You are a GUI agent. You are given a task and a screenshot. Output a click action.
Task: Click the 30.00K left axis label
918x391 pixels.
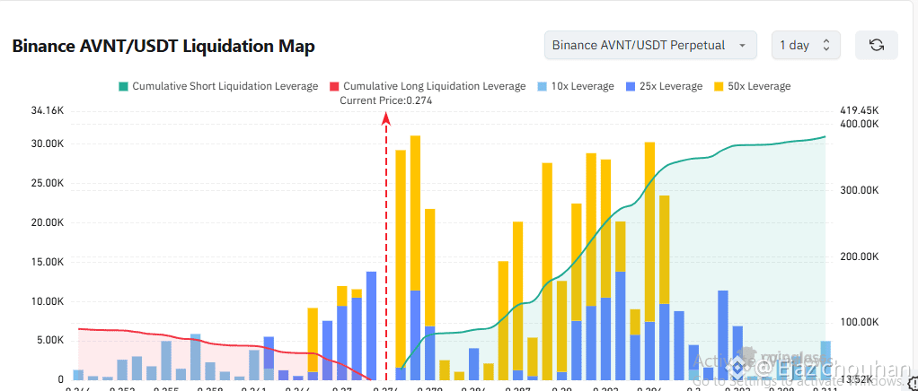click(49, 143)
